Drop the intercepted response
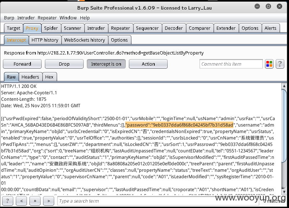This screenshot has height=208, width=289. (64, 64)
